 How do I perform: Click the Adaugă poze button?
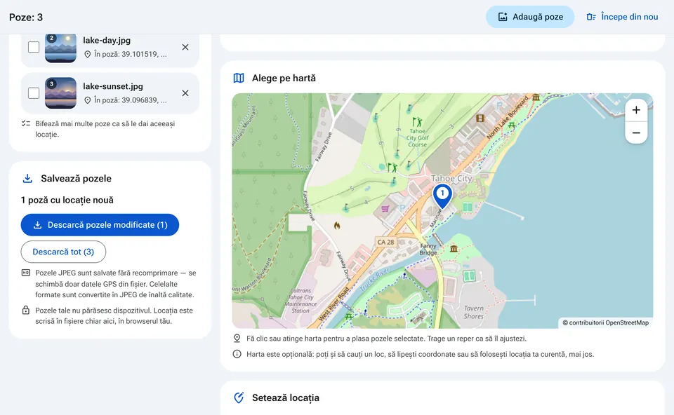click(530, 17)
